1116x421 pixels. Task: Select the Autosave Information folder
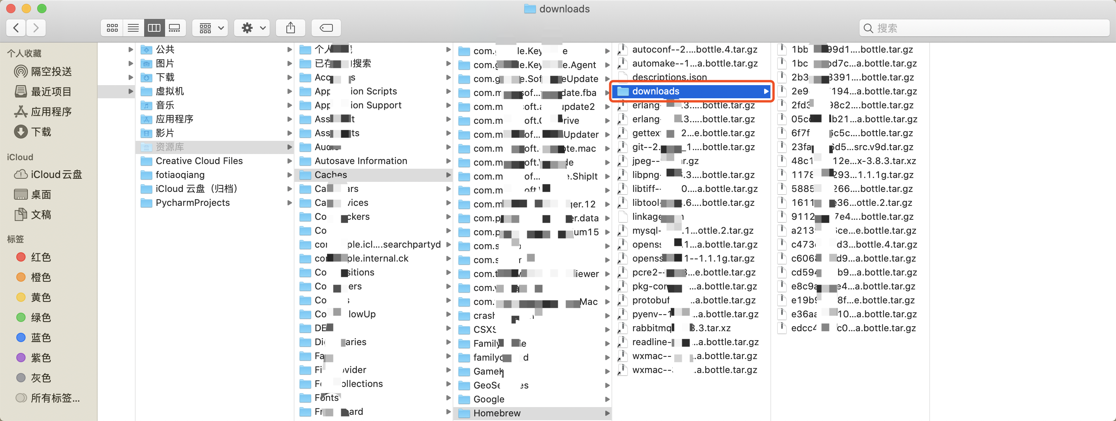(x=374, y=161)
